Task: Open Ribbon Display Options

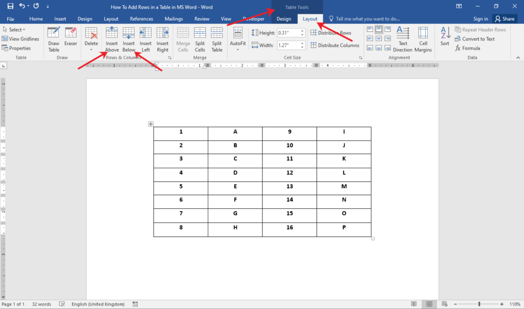Action: 459,6
